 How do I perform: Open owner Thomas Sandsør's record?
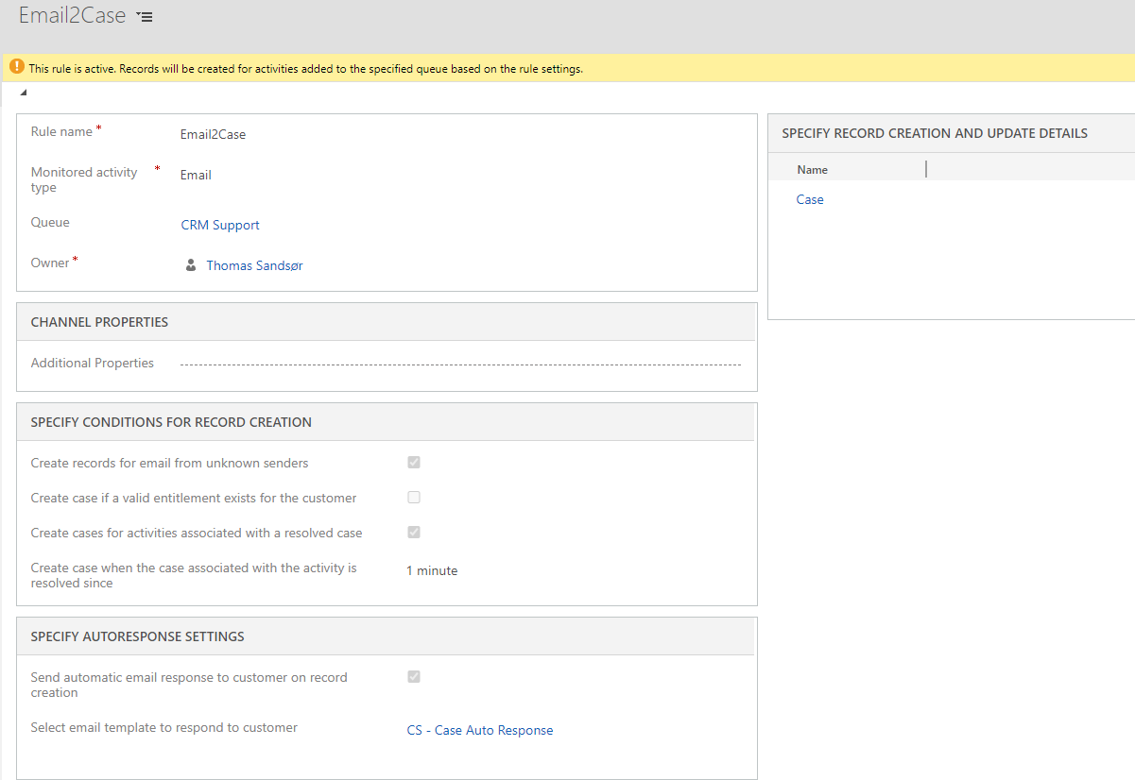coord(254,265)
